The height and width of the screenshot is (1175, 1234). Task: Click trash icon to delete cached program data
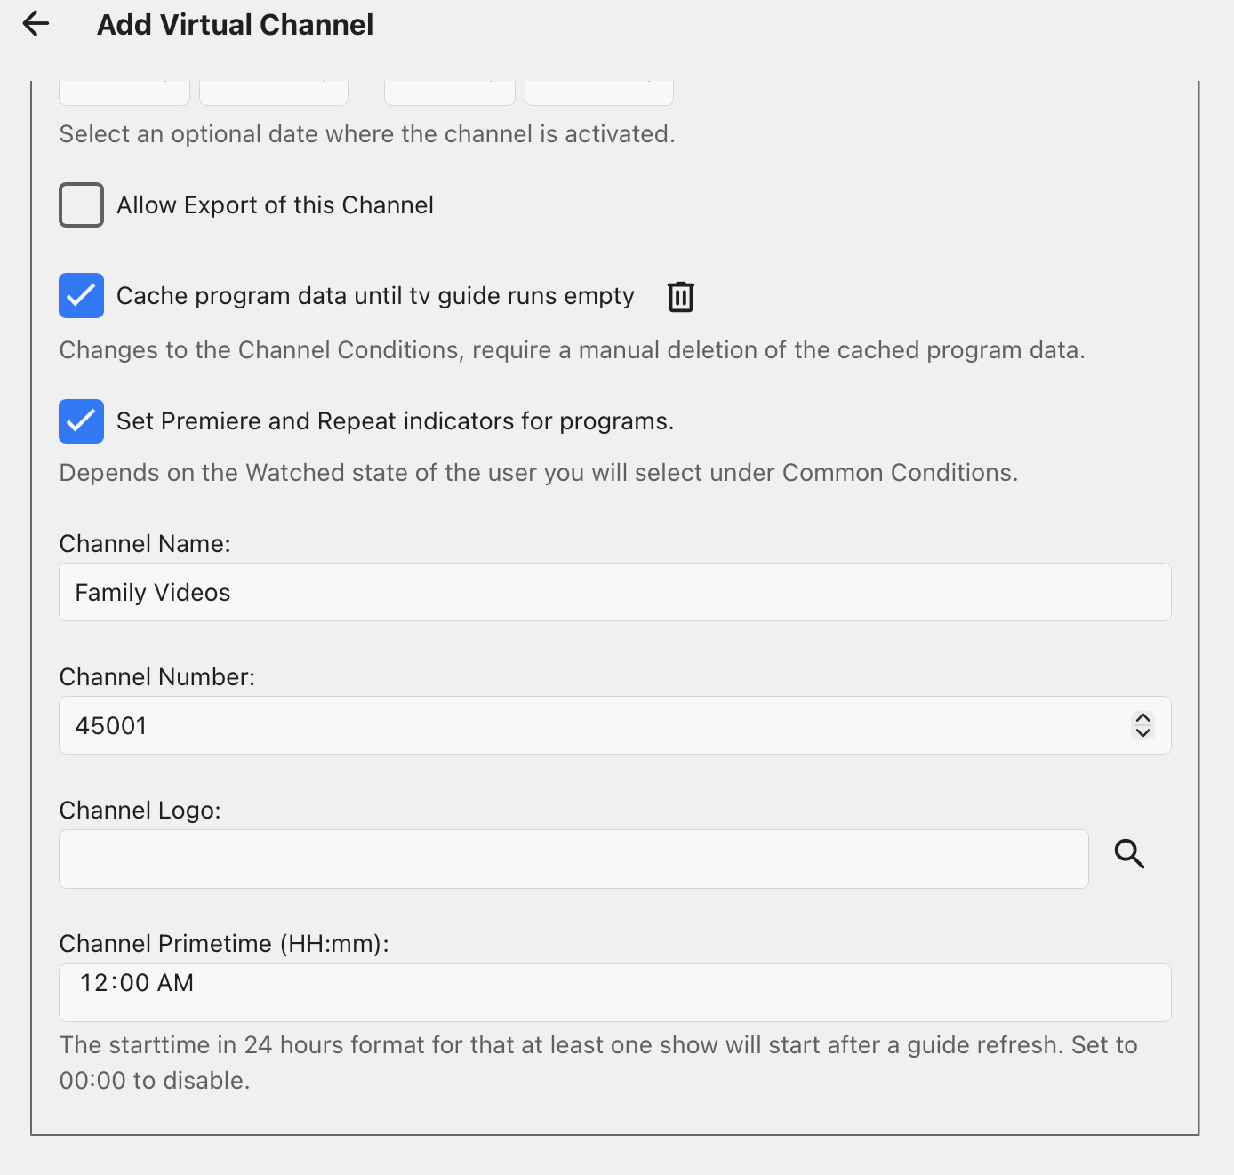coord(680,296)
